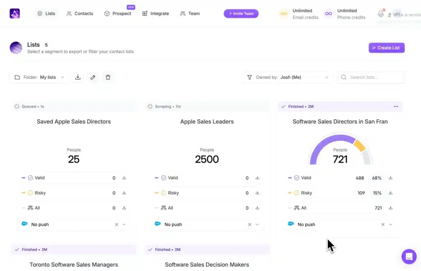
Task: Click the toolbar download icon
Action: [x=78, y=77]
